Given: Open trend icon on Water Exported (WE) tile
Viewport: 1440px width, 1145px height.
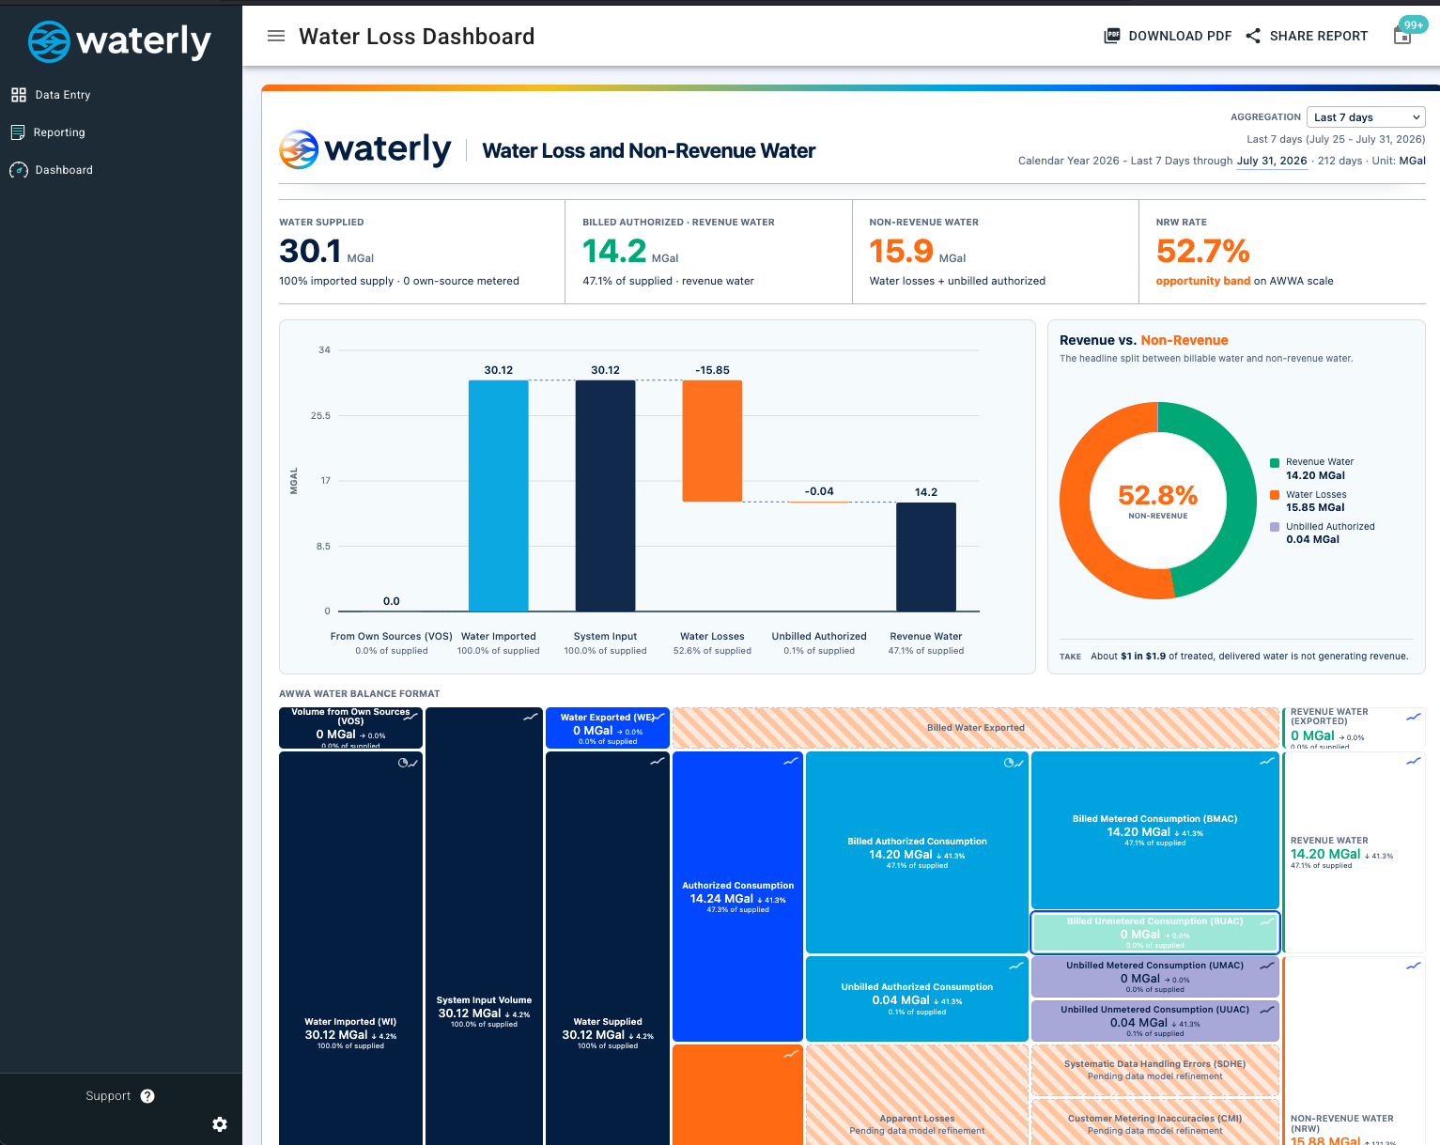Looking at the screenshot, I should pos(658,717).
